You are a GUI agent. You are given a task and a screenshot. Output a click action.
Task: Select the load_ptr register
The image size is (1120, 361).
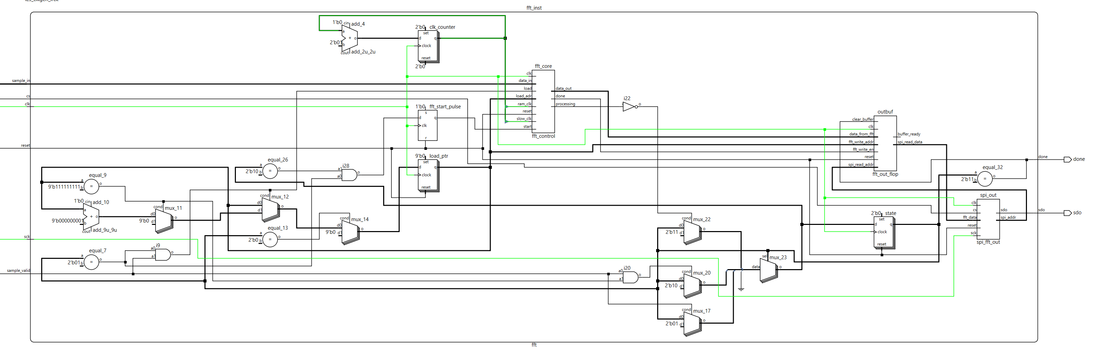[428, 175]
